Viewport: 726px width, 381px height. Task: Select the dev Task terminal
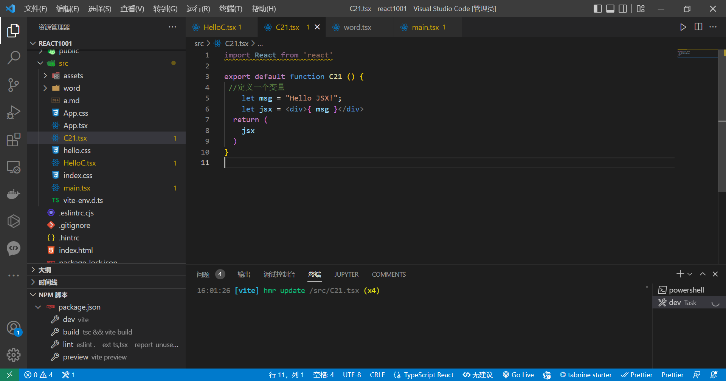click(688, 302)
